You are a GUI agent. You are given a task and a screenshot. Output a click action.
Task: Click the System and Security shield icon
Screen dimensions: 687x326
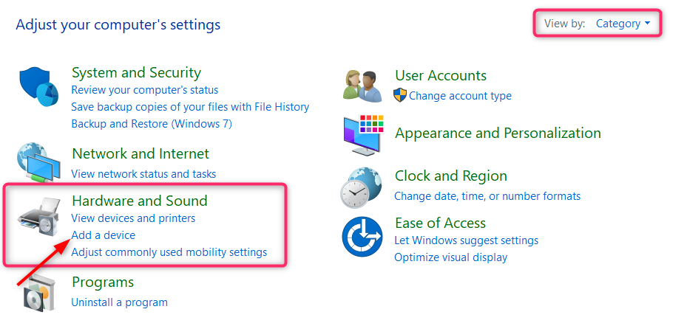pyautogui.click(x=39, y=87)
